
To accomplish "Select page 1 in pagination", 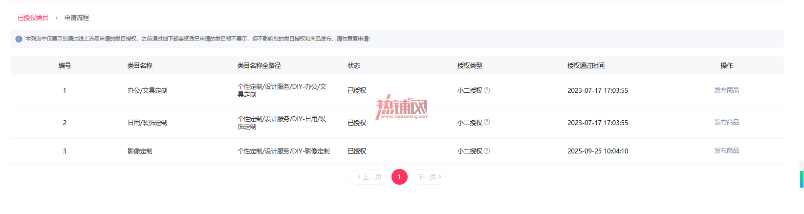I will tap(399, 177).
